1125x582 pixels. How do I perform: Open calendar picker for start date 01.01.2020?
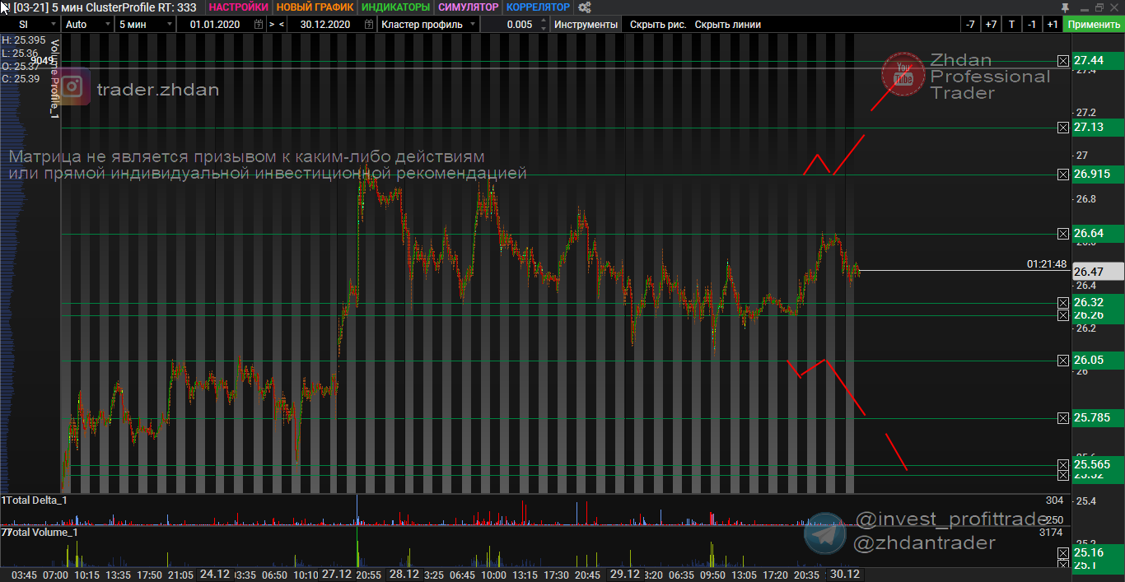pyautogui.click(x=259, y=25)
